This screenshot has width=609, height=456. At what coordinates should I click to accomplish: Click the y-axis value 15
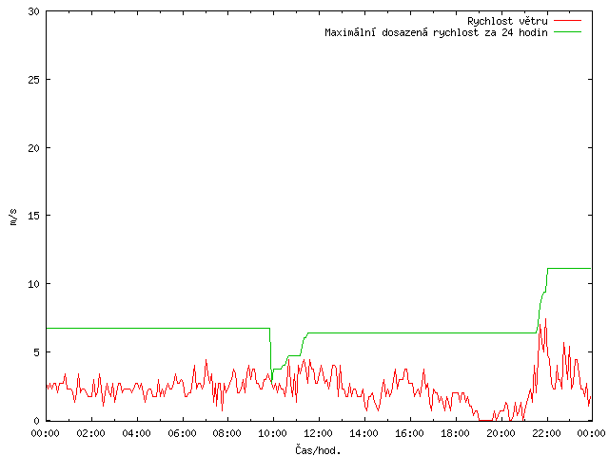pos(34,216)
